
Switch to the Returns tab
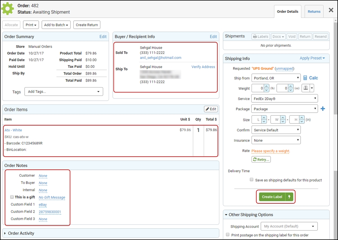point(314,12)
